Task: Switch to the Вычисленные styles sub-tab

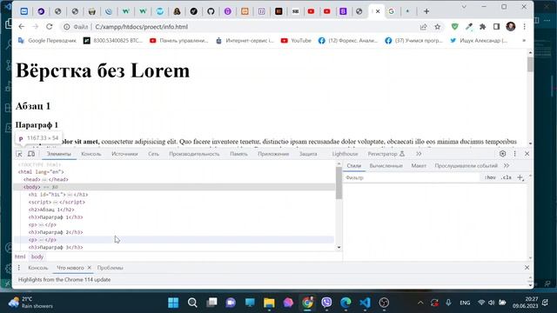Action: click(386, 166)
